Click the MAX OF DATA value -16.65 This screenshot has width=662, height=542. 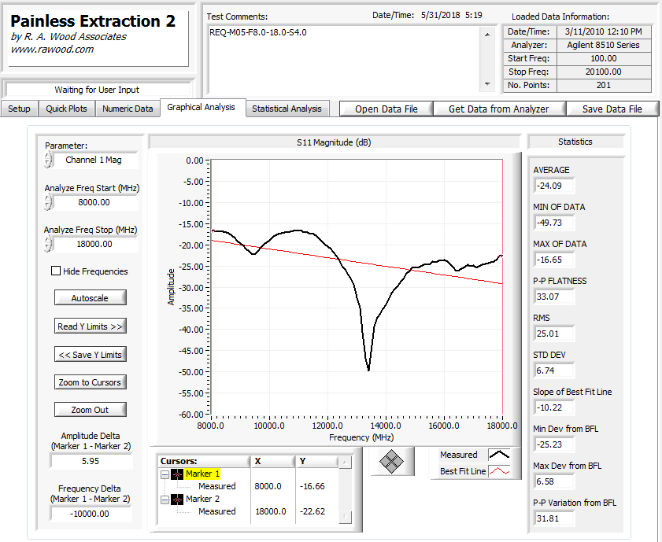pos(553,260)
